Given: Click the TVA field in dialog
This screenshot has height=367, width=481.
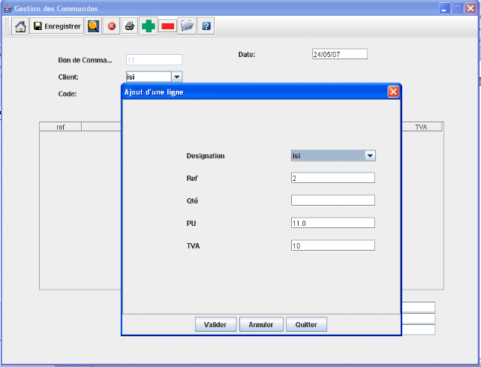Looking at the screenshot, I should [332, 245].
